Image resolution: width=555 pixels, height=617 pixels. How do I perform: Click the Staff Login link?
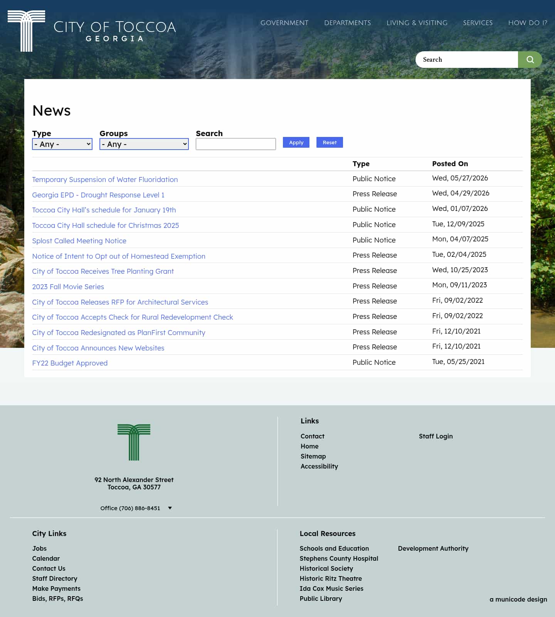click(x=436, y=436)
